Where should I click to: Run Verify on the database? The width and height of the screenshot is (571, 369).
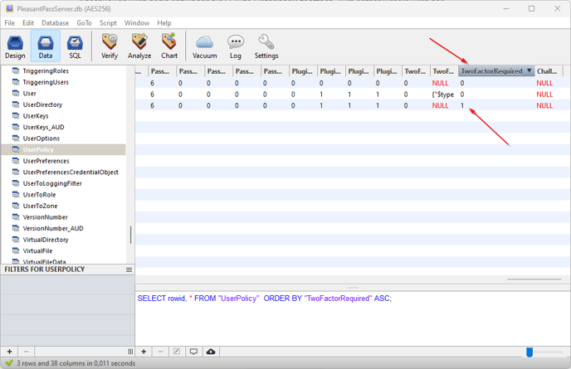110,46
